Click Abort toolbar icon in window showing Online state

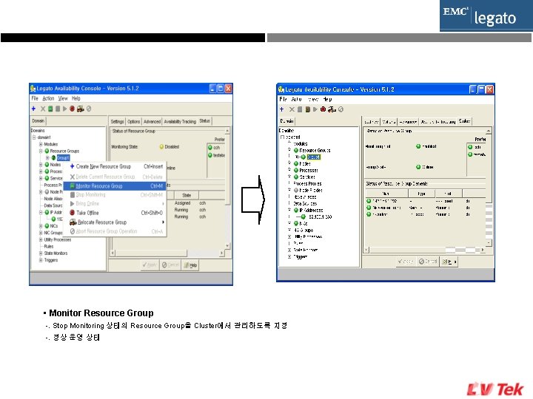coord(341,109)
